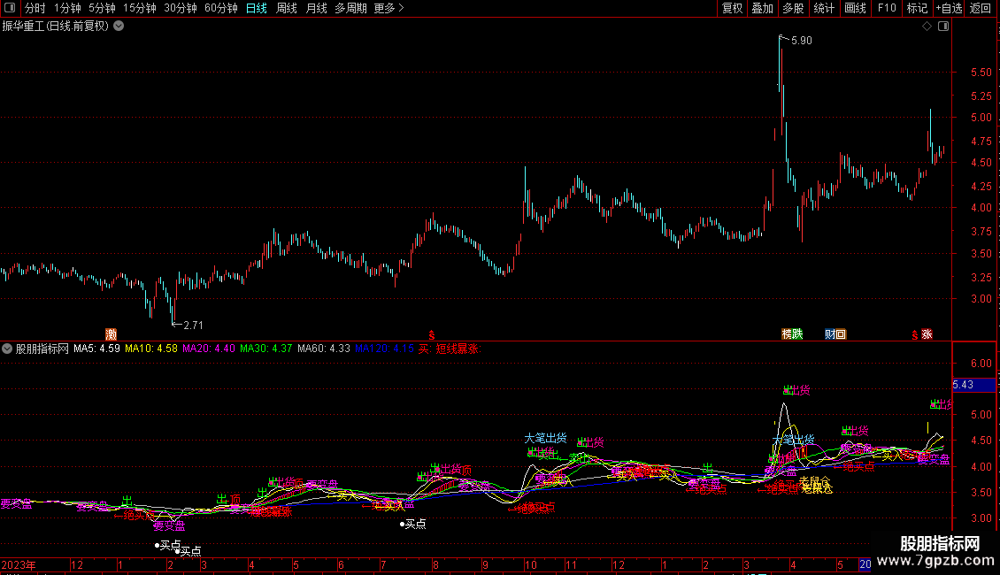This screenshot has width=1000, height=575.
Task: Click the 回 marker icon
Action: [x=841, y=334]
